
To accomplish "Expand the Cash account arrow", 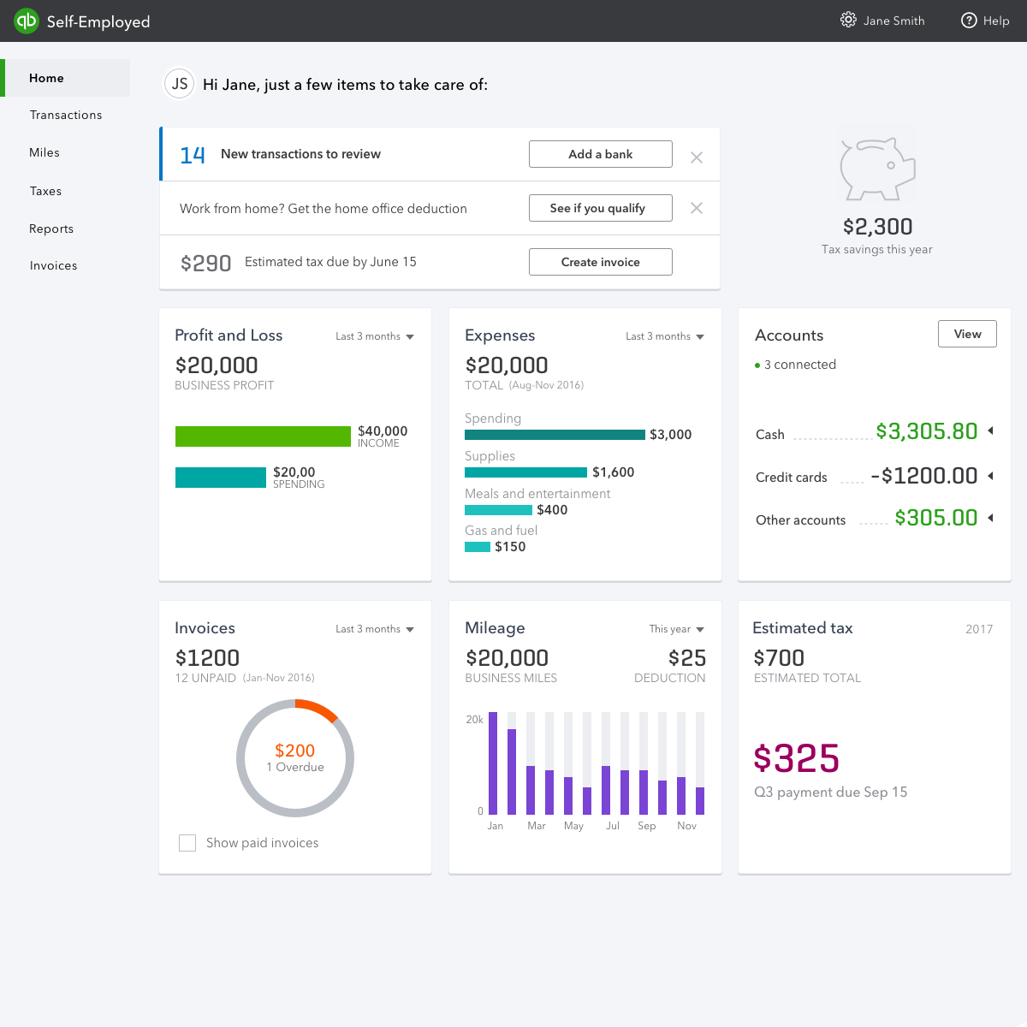I will (x=991, y=430).
